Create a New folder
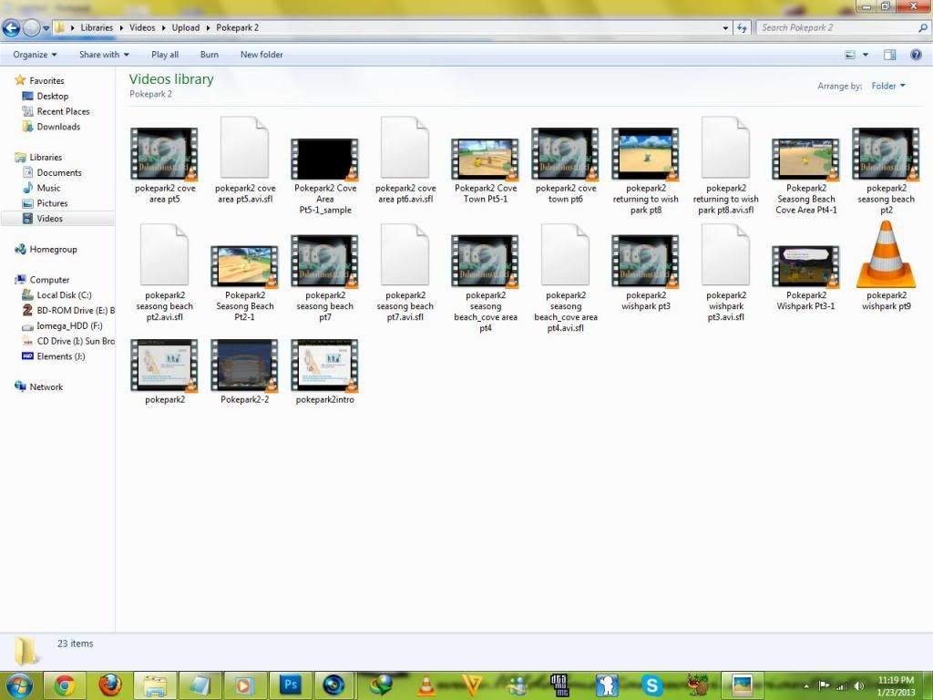The width and height of the screenshot is (933, 700). 261,54
